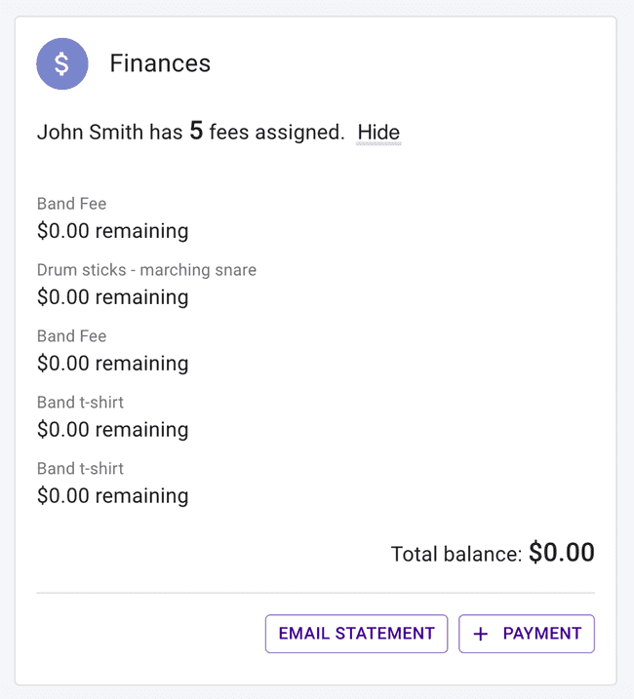Viewport: 634px width, 699px height.
Task: Click the Drum sticks - marching snare fee
Action: (x=146, y=270)
